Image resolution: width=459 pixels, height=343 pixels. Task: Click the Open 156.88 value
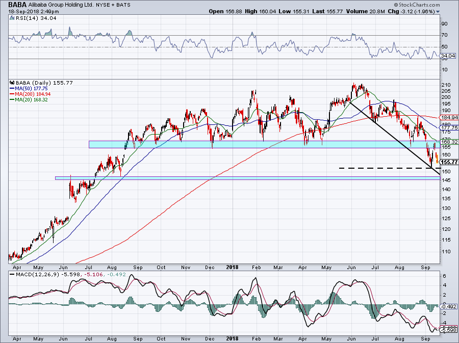pos(234,11)
